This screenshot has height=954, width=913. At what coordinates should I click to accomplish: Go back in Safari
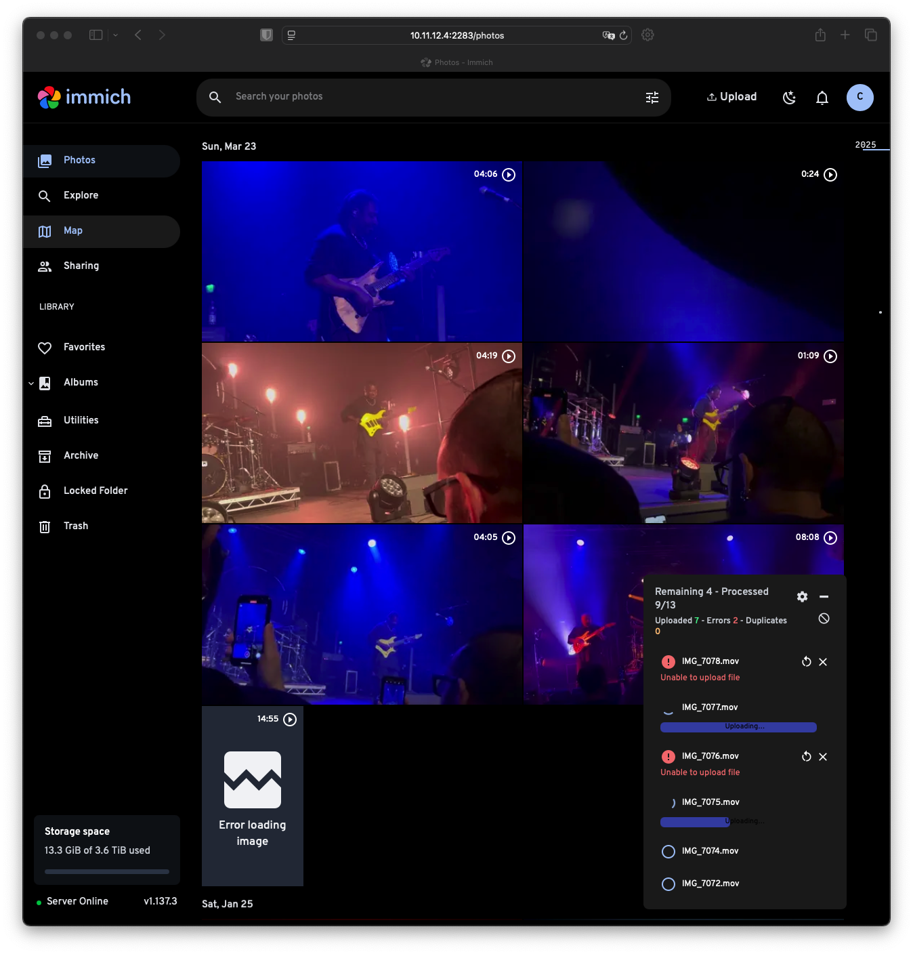click(138, 35)
